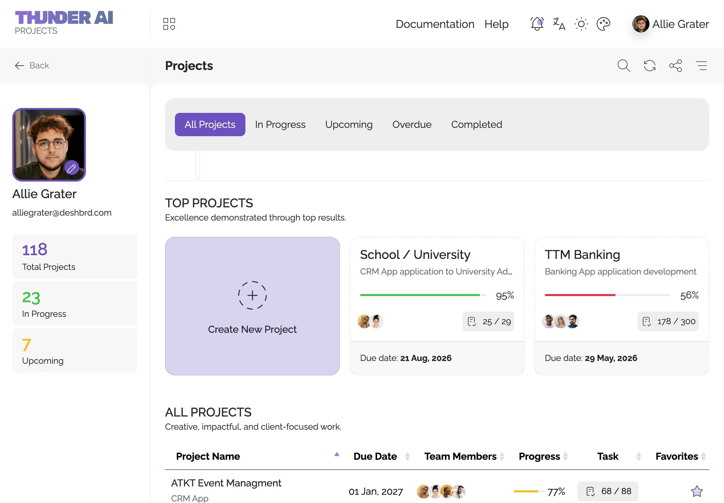Viewport: 724px width, 503px height.
Task: Open the notifications bell
Action: 537,24
